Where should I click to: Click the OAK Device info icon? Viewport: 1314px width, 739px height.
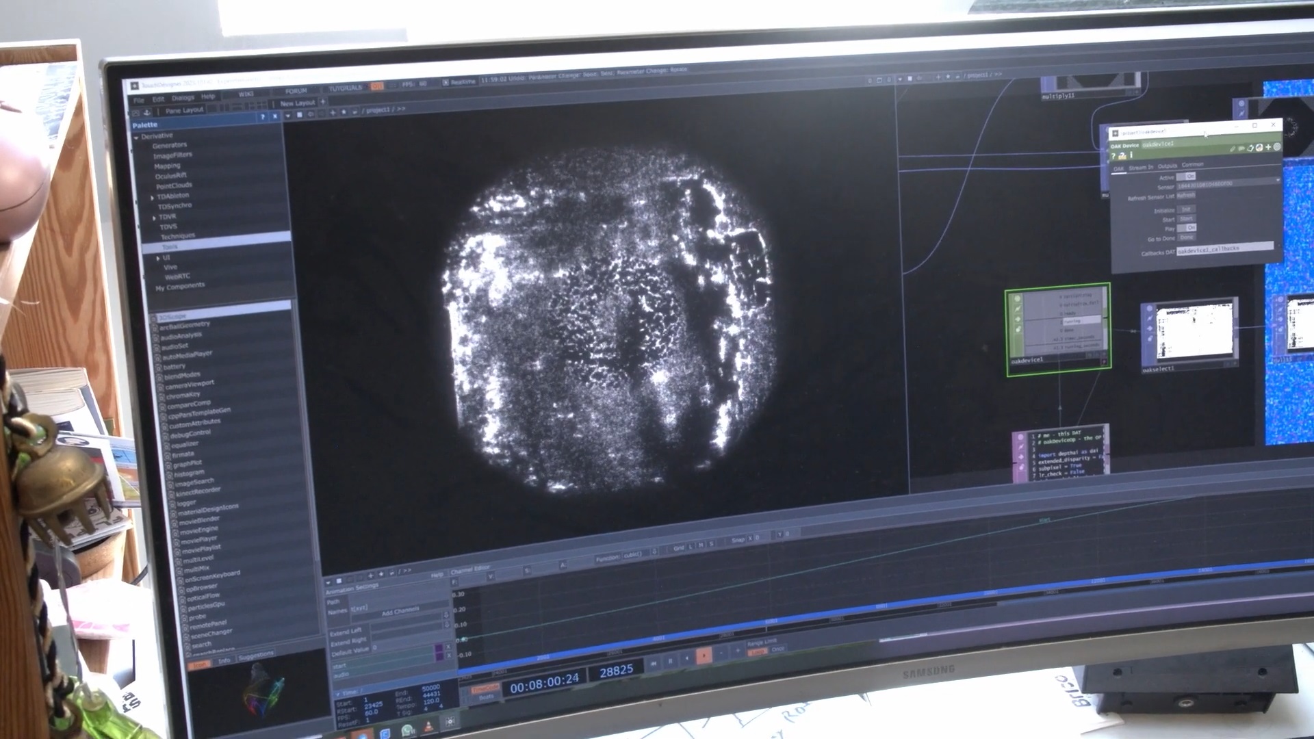(1131, 155)
